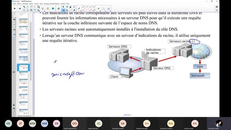Open the Aide menu
231x130 pixels.
pos(67,4)
